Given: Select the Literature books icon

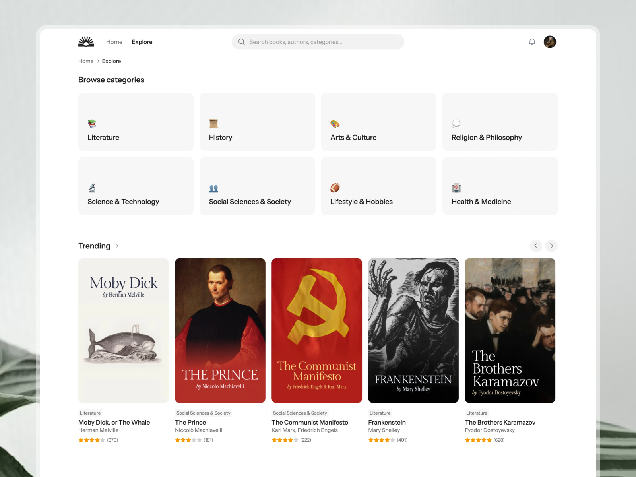Looking at the screenshot, I should click(x=92, y=124).
